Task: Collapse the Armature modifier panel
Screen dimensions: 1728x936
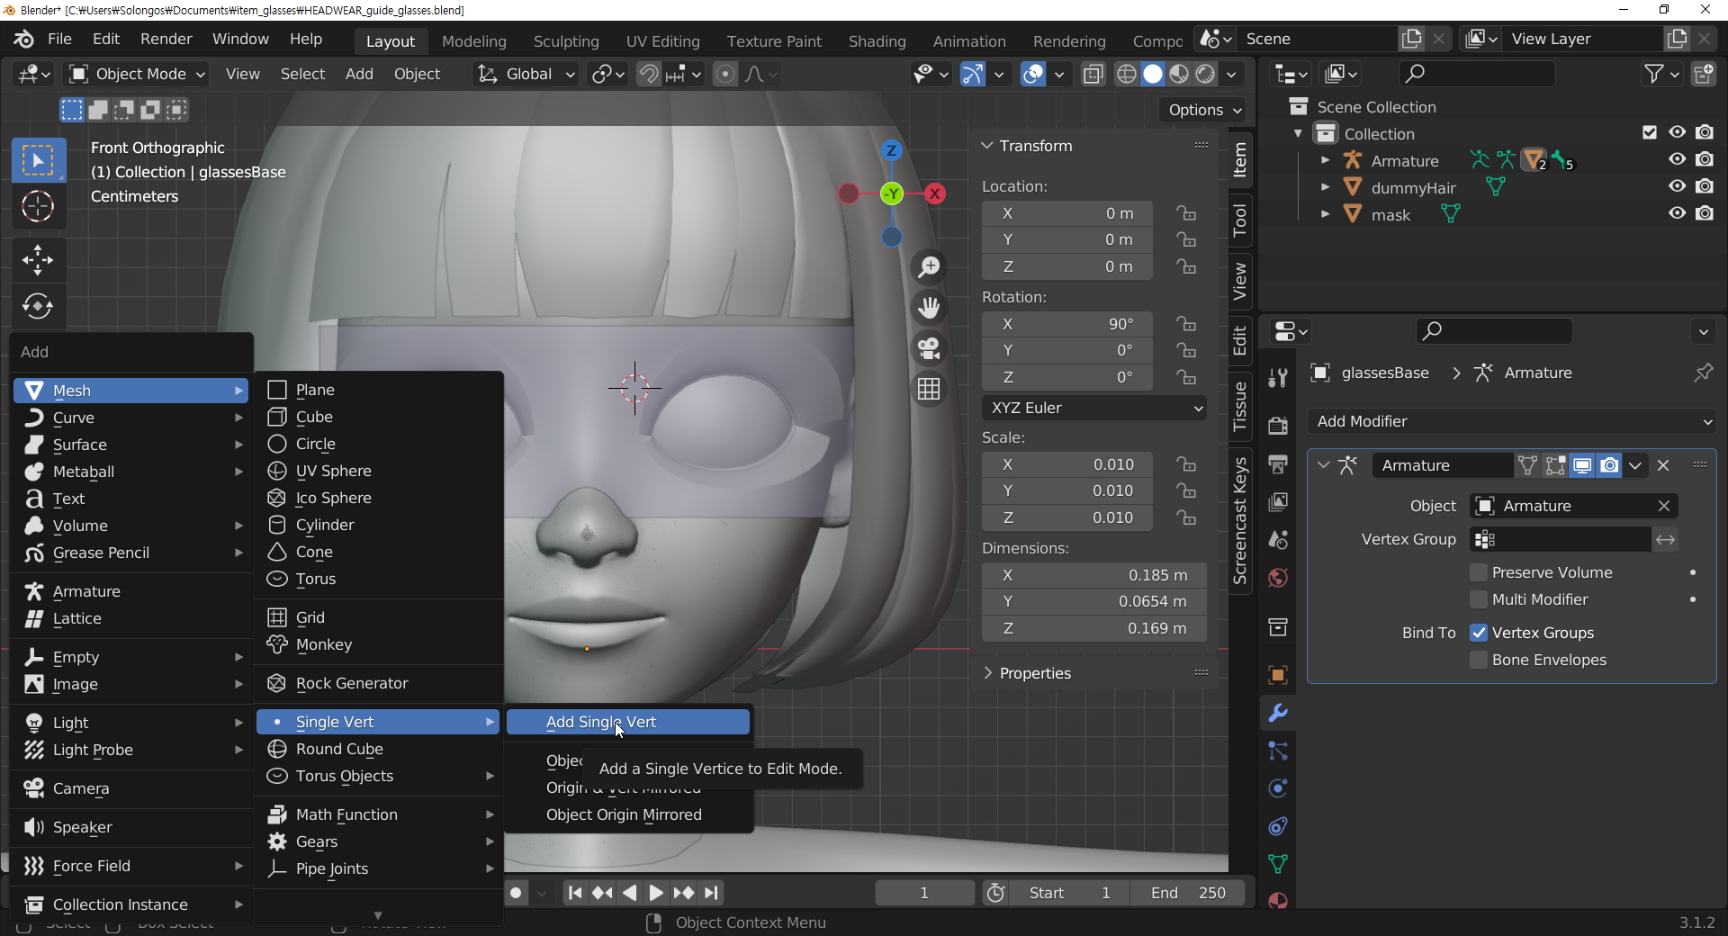Action: (1323, 465)
